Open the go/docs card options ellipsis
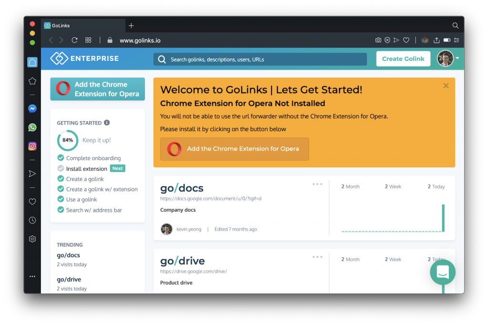488x325 pixels. coord(317,183)
